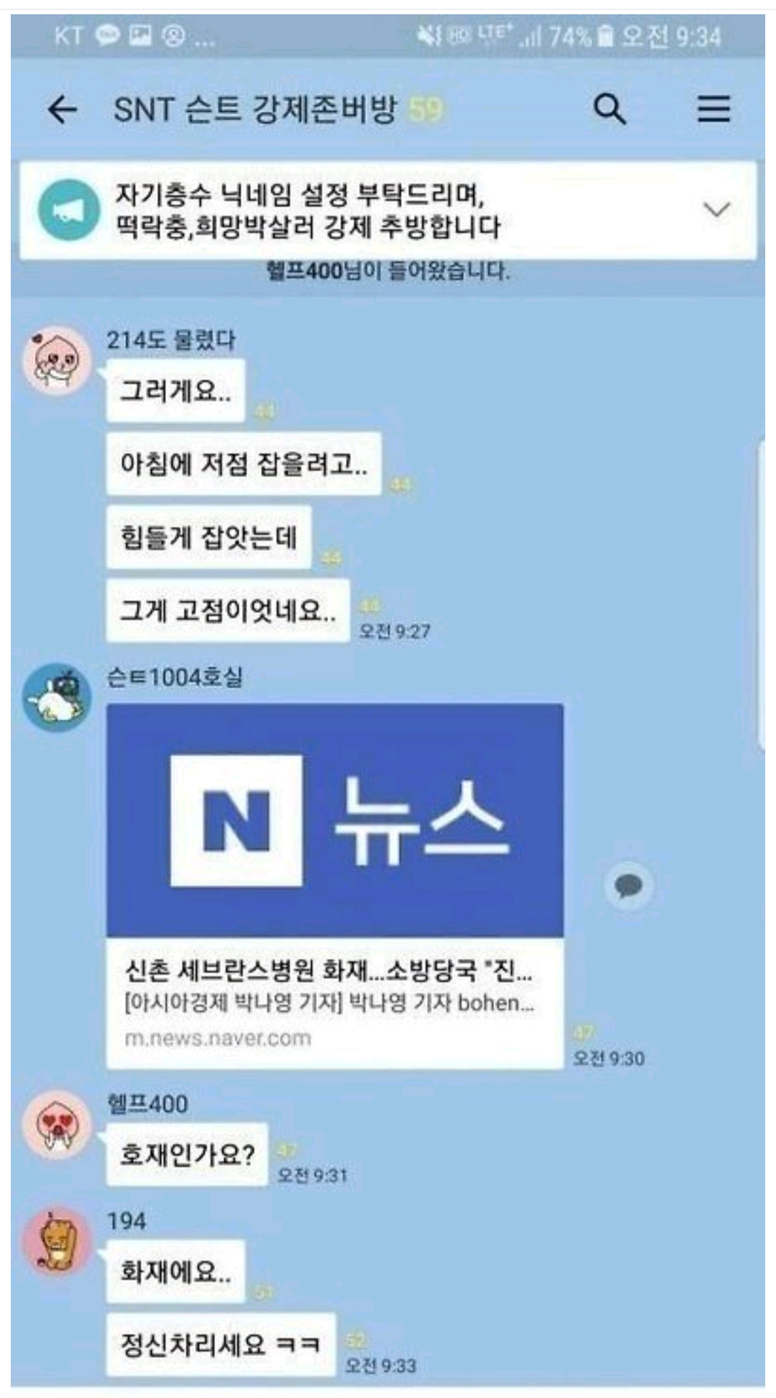Open the N 뉴스 link preview image

point(335,820)
